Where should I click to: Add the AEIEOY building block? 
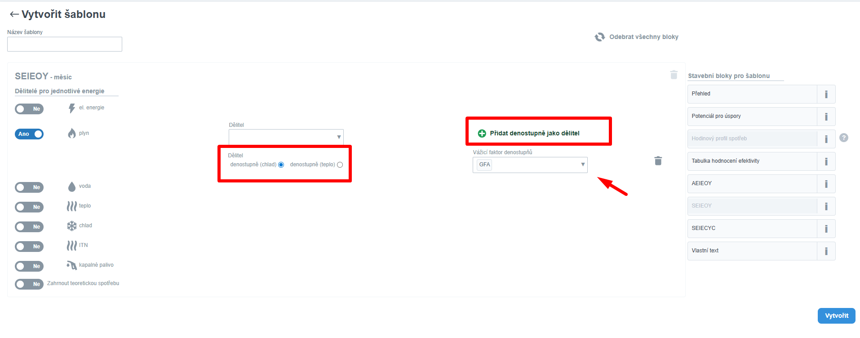(752, 184)
